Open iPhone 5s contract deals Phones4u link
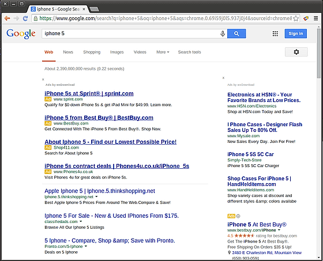323x261 pixels. (x=117, y=166)
